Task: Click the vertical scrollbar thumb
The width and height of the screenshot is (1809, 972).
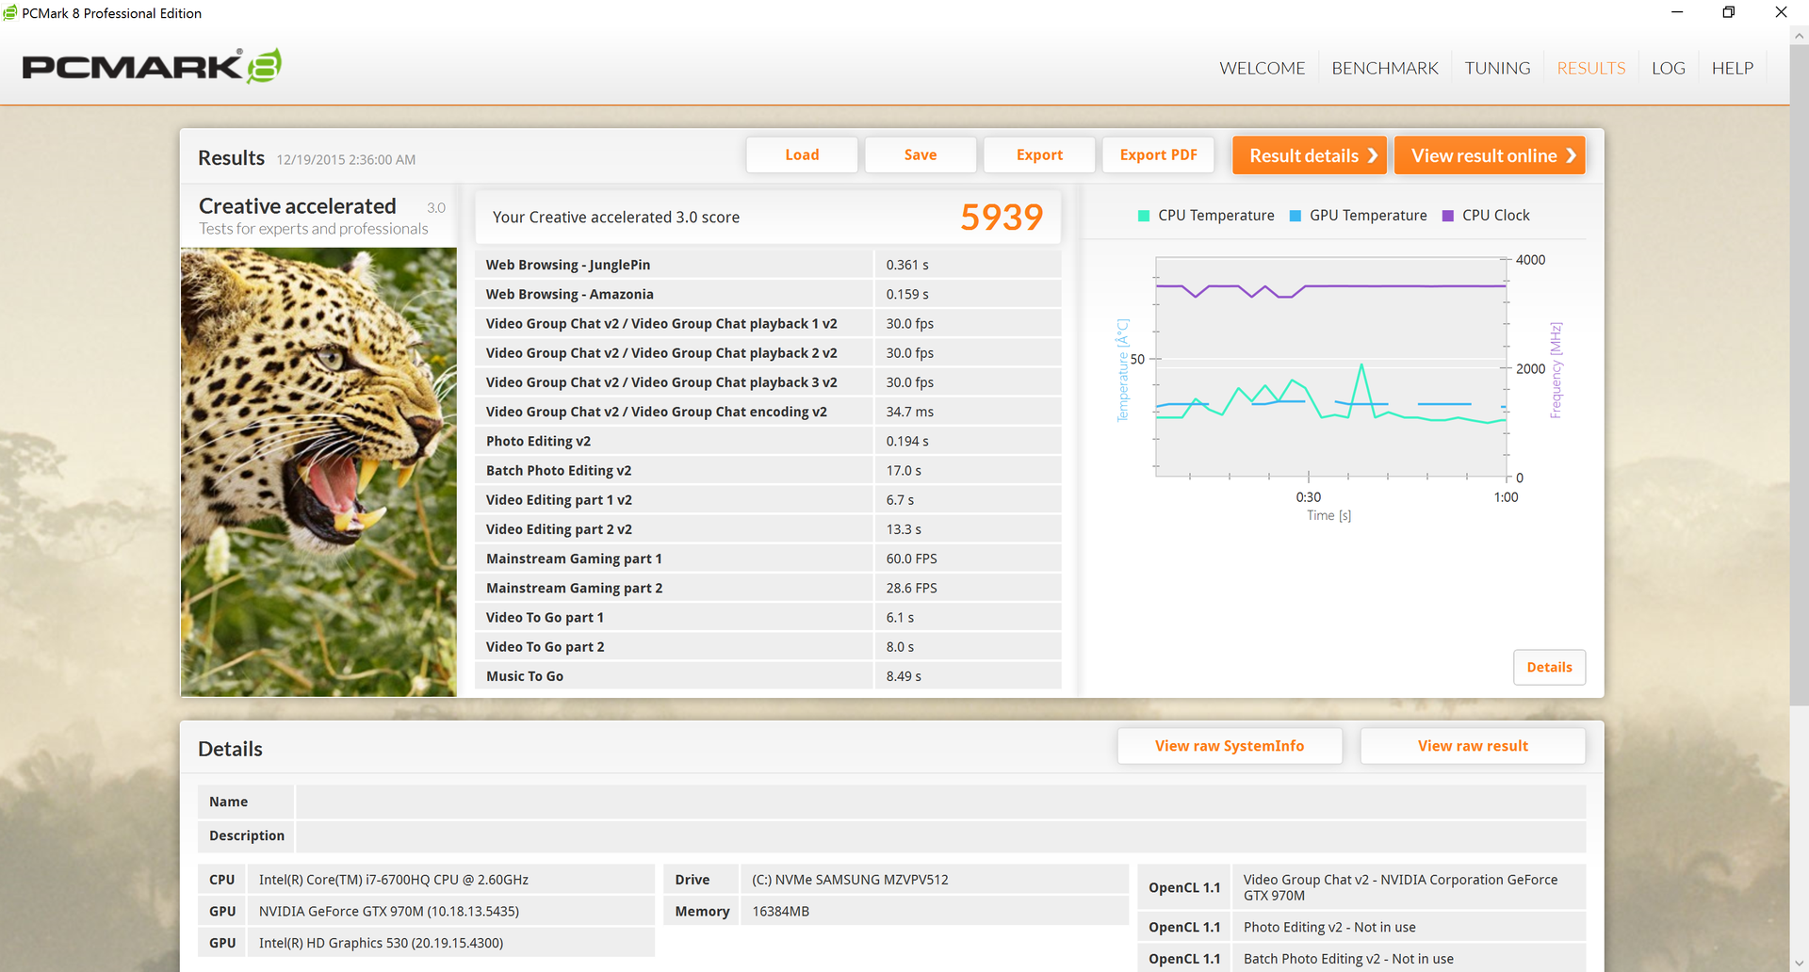Action: (1799, 375)
